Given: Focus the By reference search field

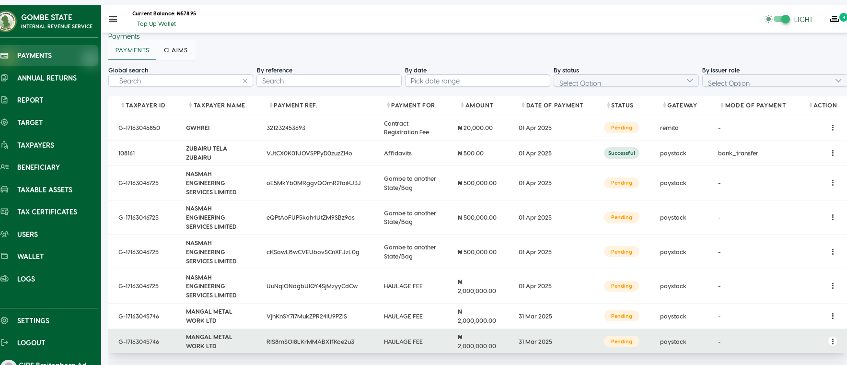Looking at the screenshot, I should pos(329,81).
